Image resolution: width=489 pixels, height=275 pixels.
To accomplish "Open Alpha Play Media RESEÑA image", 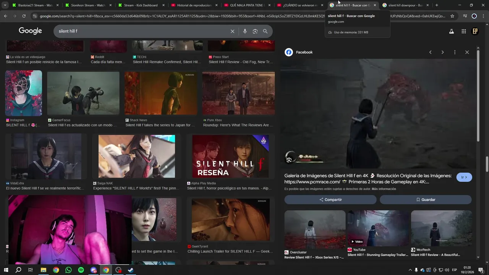I will point(230,156).
